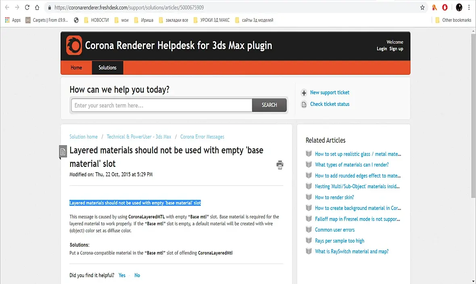Screen dimensions: 476x284
Task: Open the Other bookmarks folder
Action: pyautogui.click(x=453, y=20)
